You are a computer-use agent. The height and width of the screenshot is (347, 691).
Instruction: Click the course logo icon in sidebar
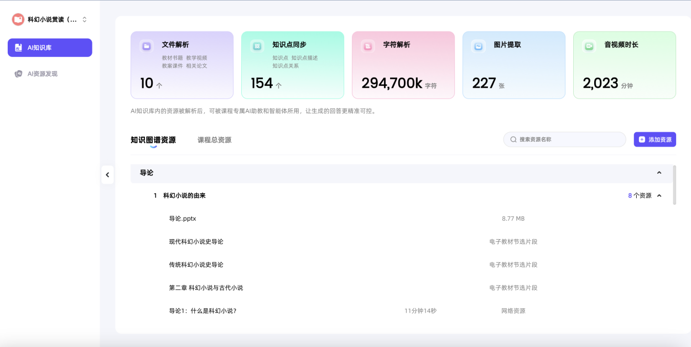[x=18, y=19]
